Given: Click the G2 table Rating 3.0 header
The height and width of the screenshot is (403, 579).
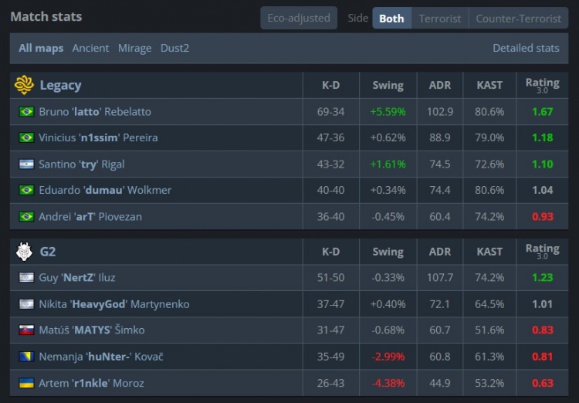Looking at the screenshot, I should (x=542, y=252).
